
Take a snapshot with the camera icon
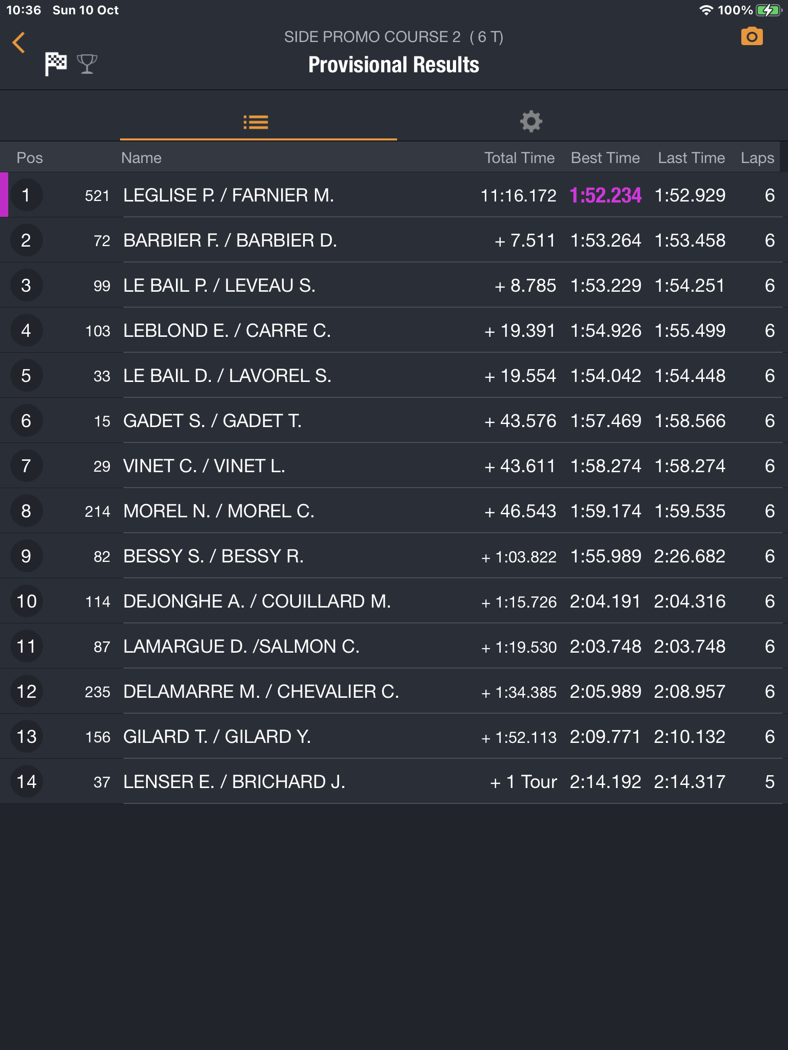[752, 37]
